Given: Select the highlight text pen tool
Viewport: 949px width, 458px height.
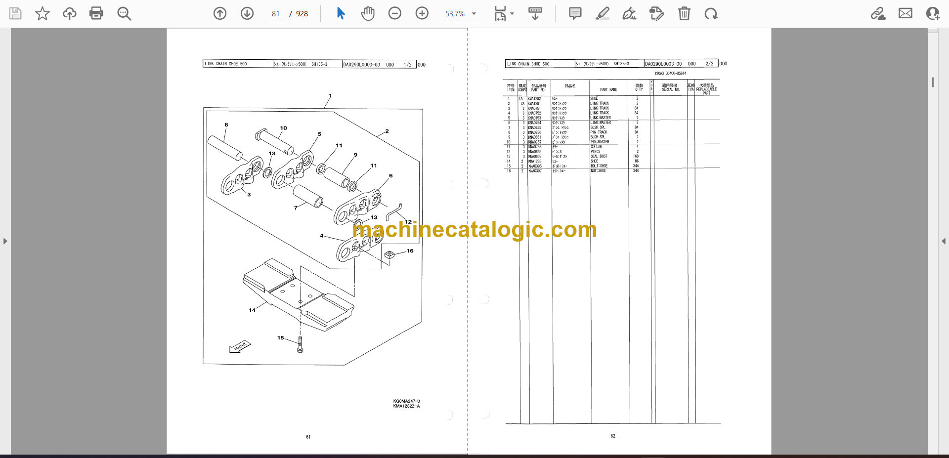Looking at the screenshot, I should click(603, 13).
